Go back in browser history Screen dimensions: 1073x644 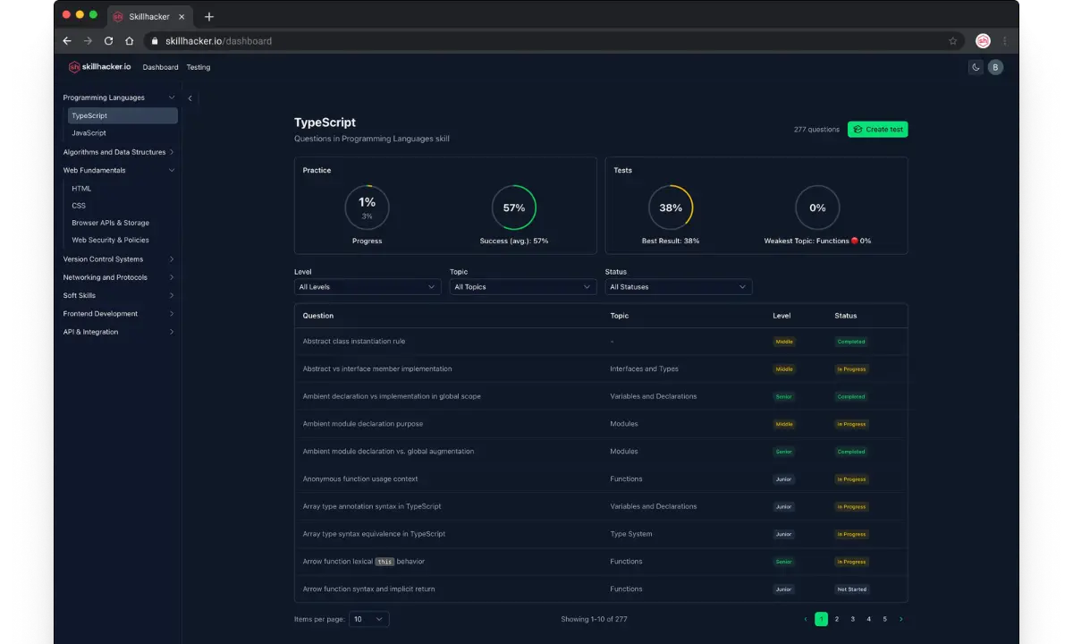67,41
